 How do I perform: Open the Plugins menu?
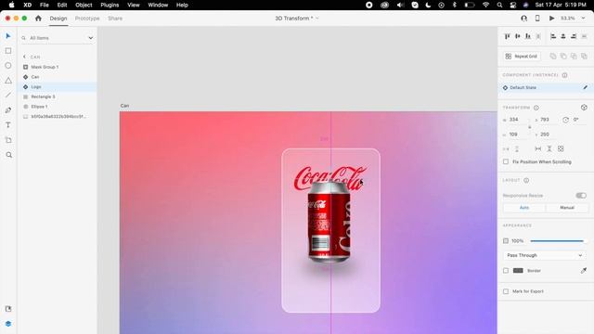coord(110,5)
